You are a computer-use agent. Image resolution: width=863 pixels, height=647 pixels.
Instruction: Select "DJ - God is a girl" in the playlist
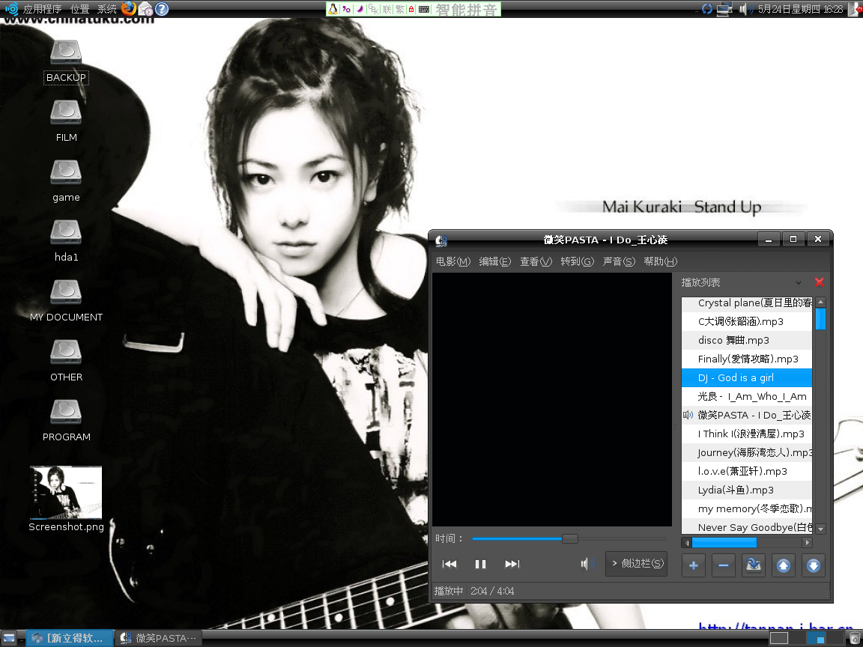tap(747, 378)
